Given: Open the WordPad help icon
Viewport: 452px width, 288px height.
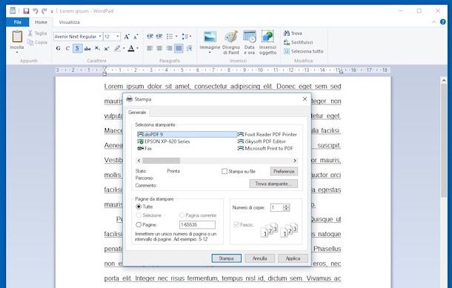Looking at the screenshot, I should point(443,22).
